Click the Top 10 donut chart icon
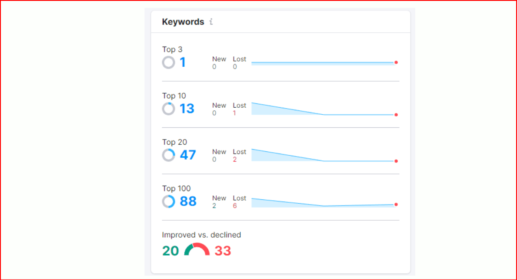This screenshot has height=280, width=517. [x=169, y=109]
